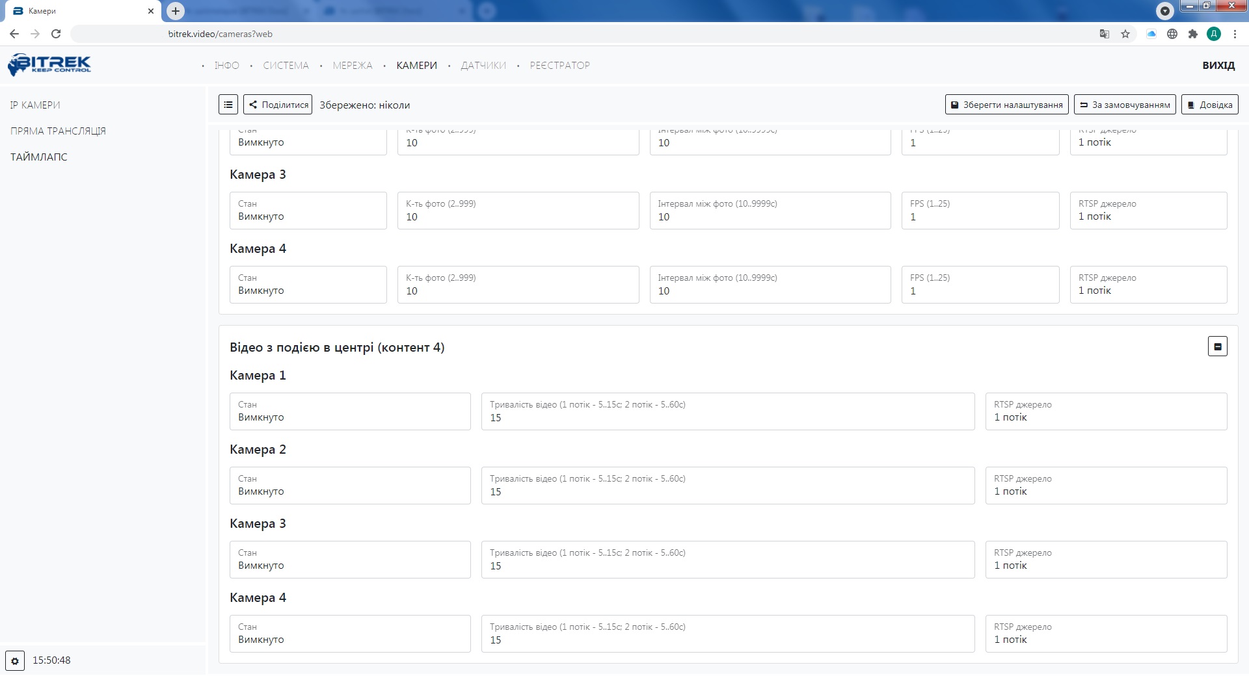The image size is (1249, 676).
Task: Click the list menu icon button
Action: [228, 105]
